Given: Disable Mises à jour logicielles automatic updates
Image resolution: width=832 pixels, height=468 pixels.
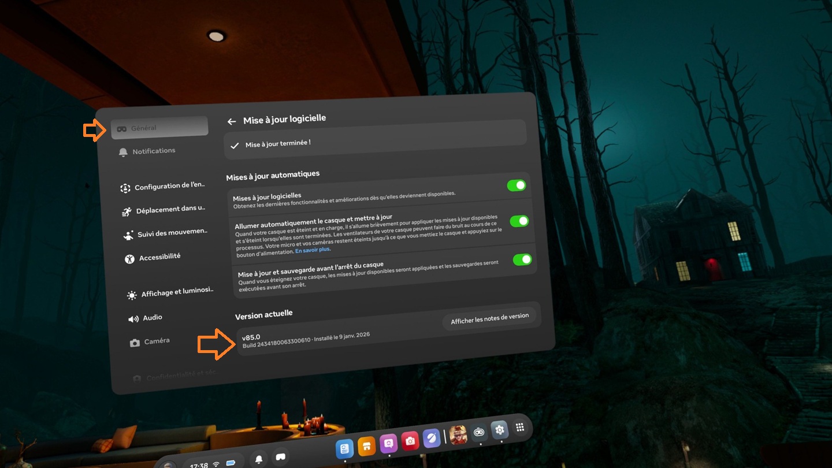Looking at the screenshot, I should (x=516, y=185).
